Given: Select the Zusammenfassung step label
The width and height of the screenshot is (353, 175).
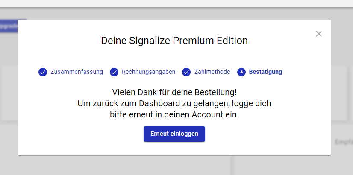Looking at the screenshot, I should (76, 72).
